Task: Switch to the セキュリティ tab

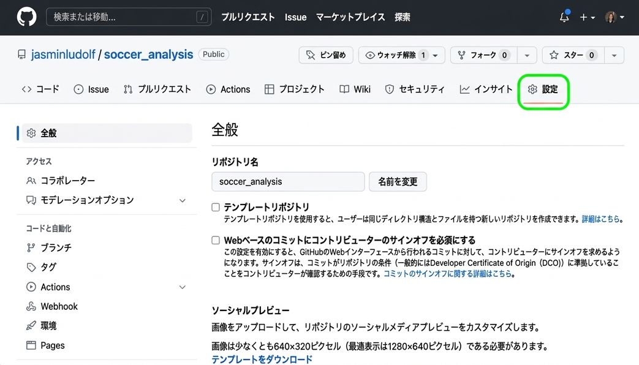Action: pyautogui.click(x=415, y=89)
